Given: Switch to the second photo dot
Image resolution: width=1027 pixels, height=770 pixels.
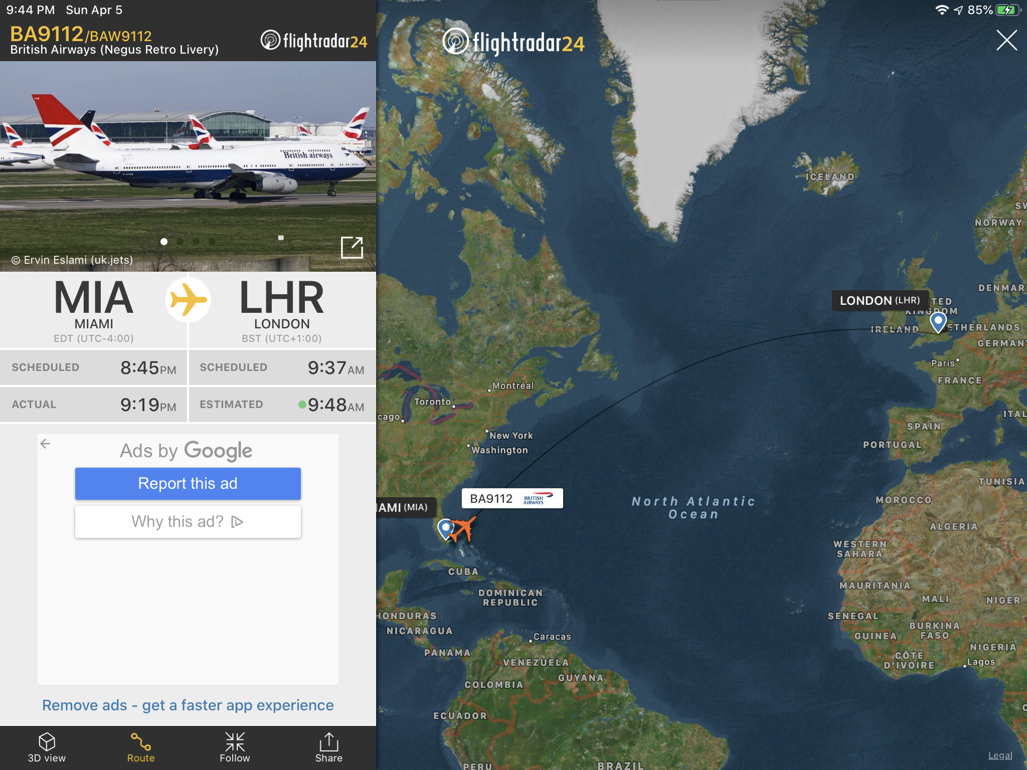Looking at the screenshot, I should 180,242.
